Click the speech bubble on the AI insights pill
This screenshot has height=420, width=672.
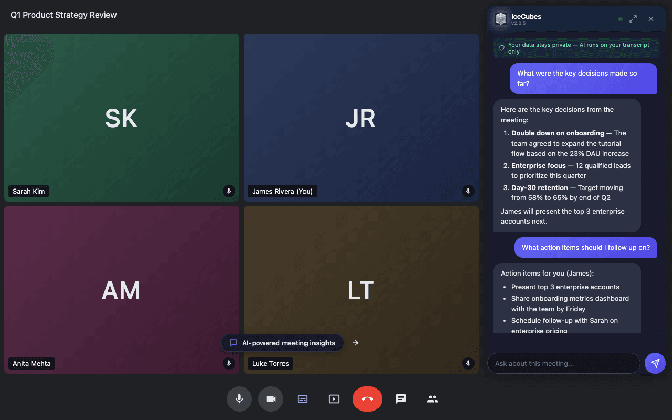click(233, 343)
